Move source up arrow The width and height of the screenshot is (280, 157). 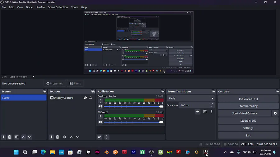point(72,137)
